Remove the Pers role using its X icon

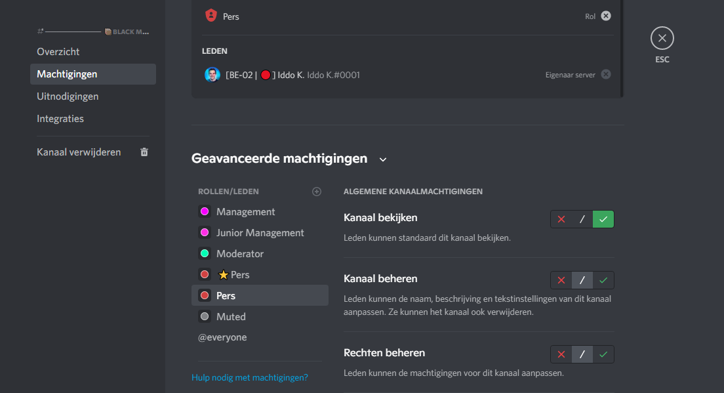pyautogui.click(x=606, y=16)
